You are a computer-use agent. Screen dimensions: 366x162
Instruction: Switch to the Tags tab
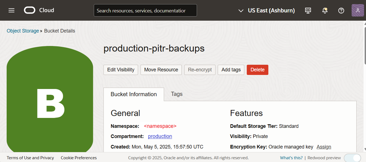(177, 94)
